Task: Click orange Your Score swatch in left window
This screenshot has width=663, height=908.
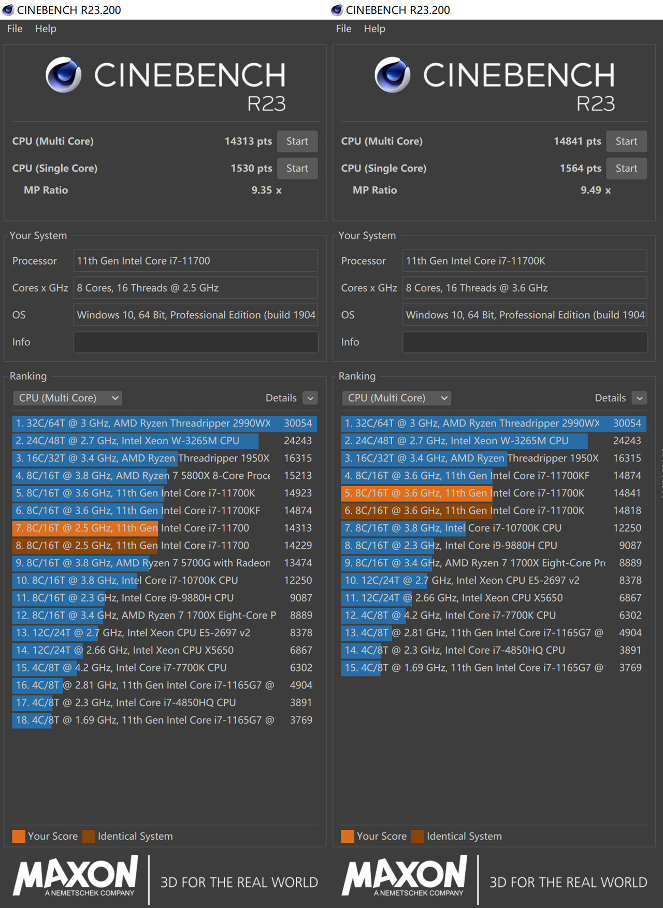Action: pos(19,836)
